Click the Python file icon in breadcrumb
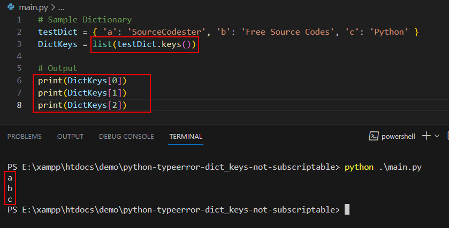449x228 pixels. tap(11, 7)
